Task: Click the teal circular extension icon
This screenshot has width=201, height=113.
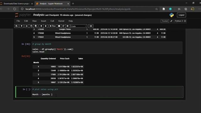Action: tap(170, 9)
